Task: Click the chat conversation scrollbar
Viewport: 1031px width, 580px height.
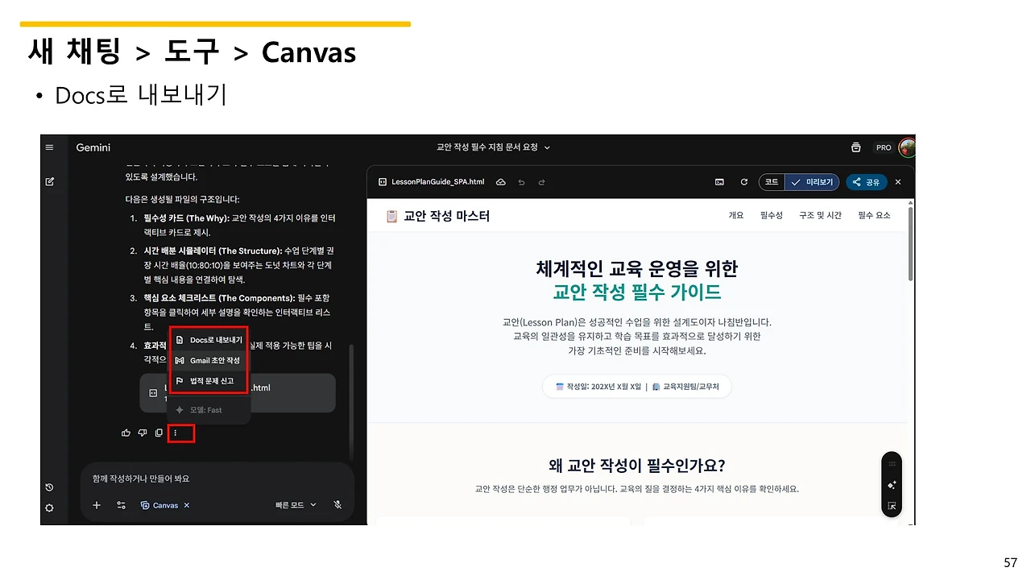Action: [x=350, y=403]
